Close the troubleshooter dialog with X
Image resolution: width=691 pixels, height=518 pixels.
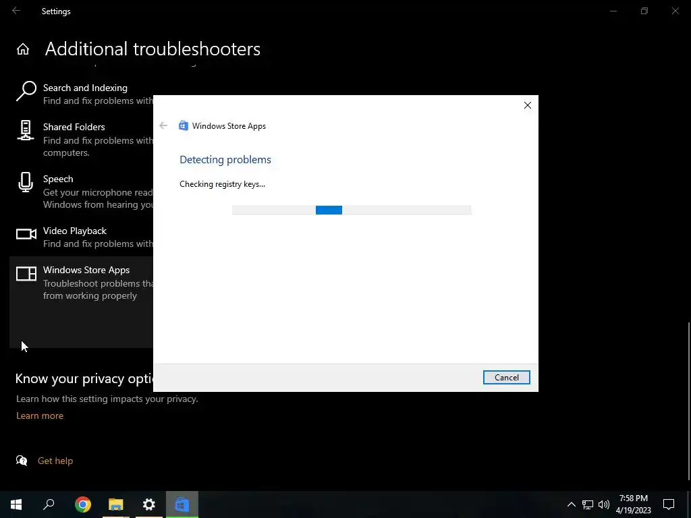(528, 105)
